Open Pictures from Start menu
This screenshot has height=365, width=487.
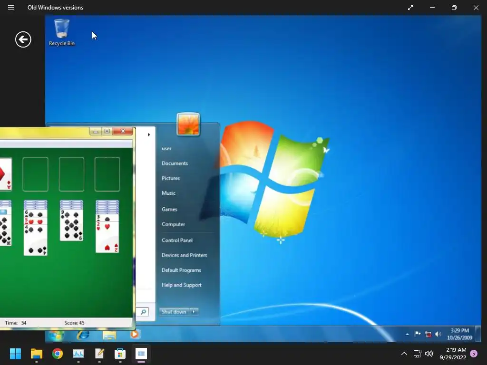point(171,178)
